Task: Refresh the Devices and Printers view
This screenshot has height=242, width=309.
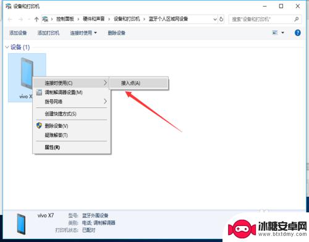Action: (x=221, y=19)
